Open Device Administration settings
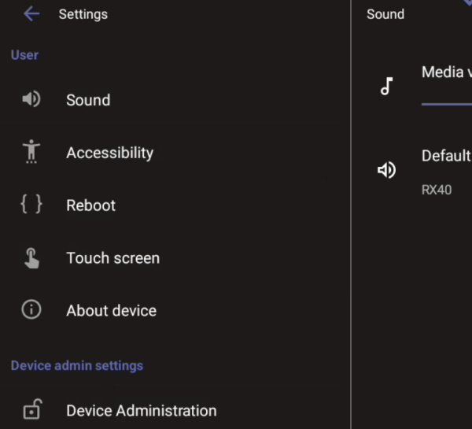The image size is (472, 429). click(141, 410)
